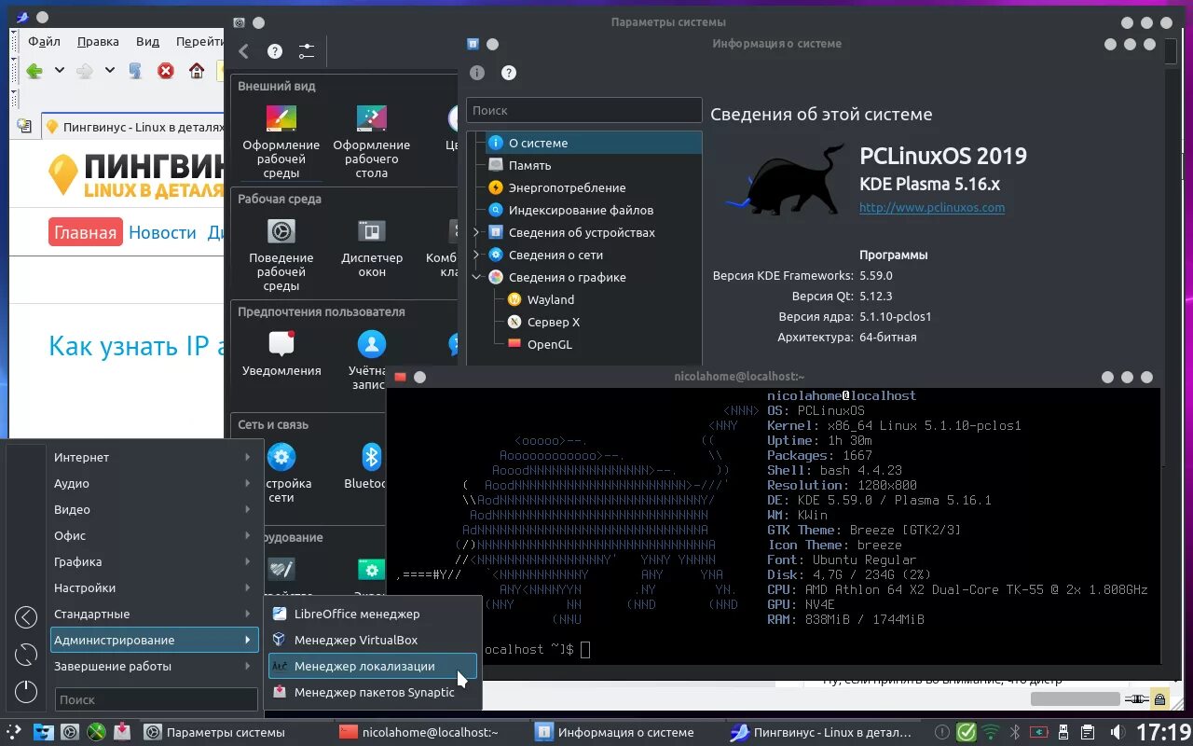
Task: Select Память in the info tree
Action: pyautogui.click(x=529, y=165)
